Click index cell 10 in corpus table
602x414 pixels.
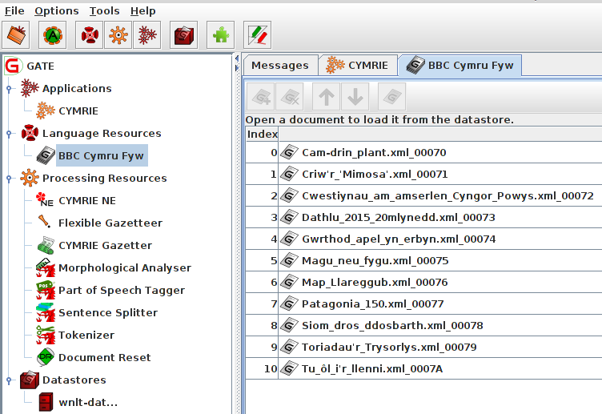click(262, 368)
